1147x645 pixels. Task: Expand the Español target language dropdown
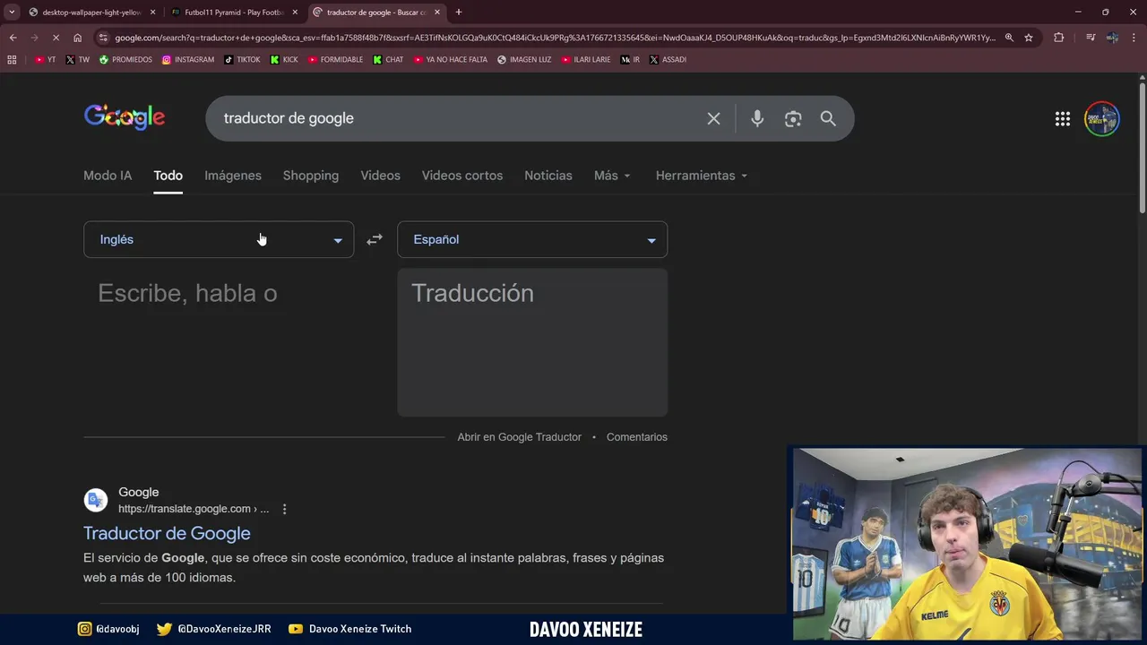pyautogui.click(x=532, y=239)
